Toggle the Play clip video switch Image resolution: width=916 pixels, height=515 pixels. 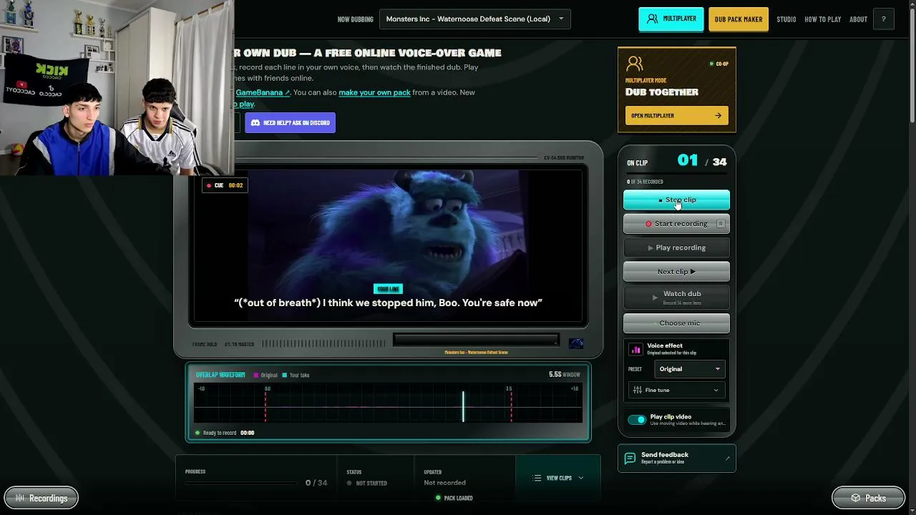(637, 420)
